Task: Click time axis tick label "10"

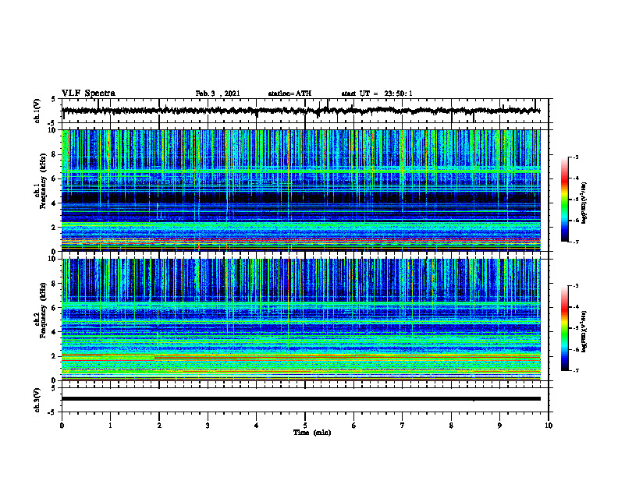Action: [549, 426]
